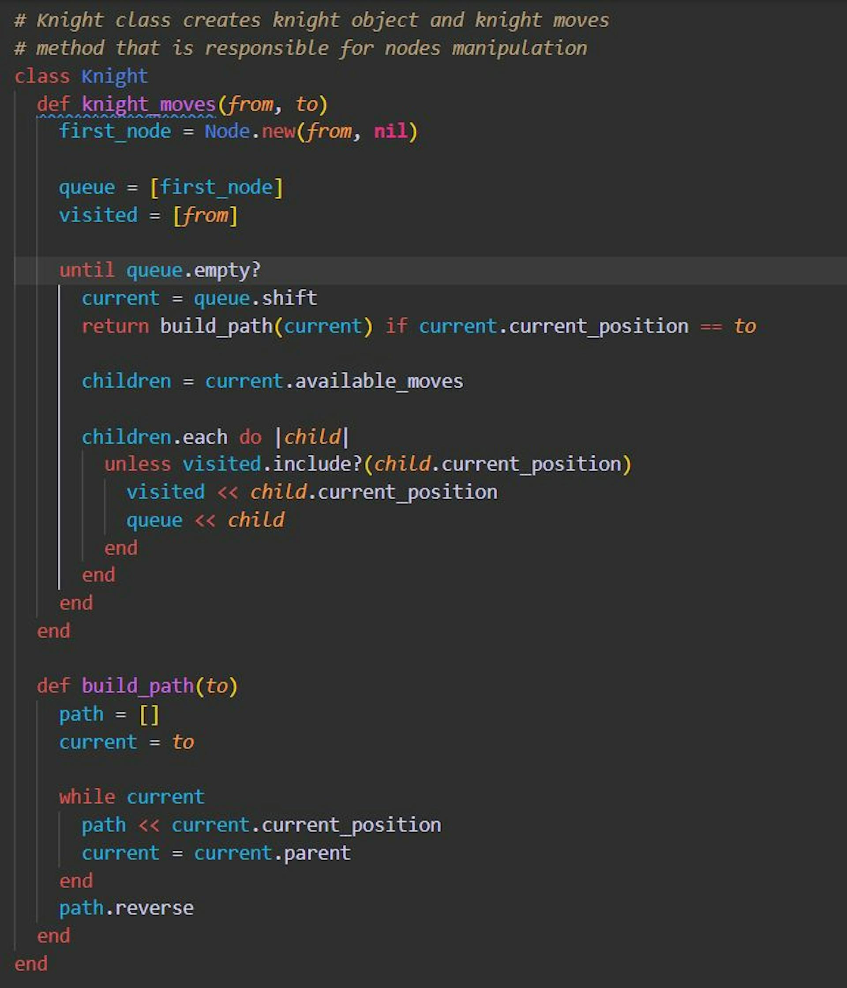This screenshot has height=988, width=847.
Task: Click available_moves method call
Action: [x=379, y=382]
